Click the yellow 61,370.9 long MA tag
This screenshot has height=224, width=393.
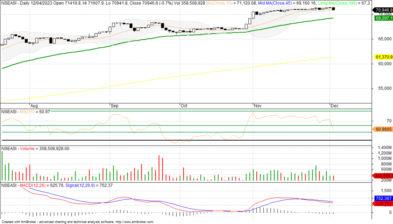point(383,57)
